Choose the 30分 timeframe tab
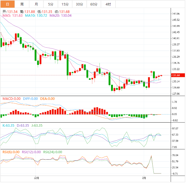 click(x=79, y=4)
